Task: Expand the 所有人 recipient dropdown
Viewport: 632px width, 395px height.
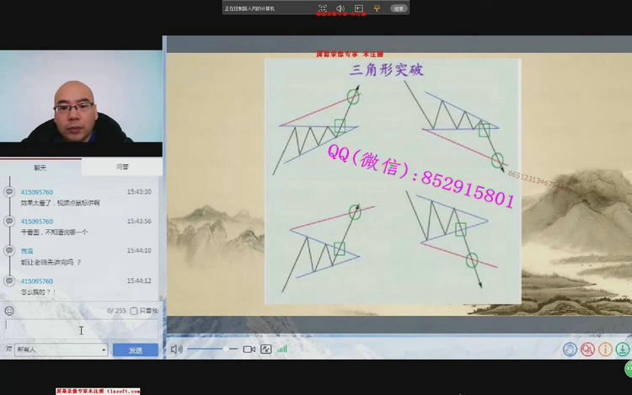Action: pos(62,350)
